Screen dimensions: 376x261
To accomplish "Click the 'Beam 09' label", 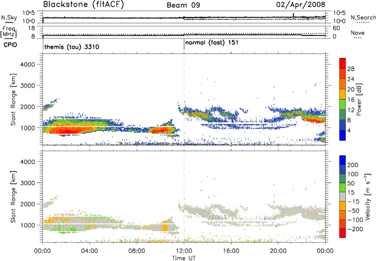I will pos(183,5).
